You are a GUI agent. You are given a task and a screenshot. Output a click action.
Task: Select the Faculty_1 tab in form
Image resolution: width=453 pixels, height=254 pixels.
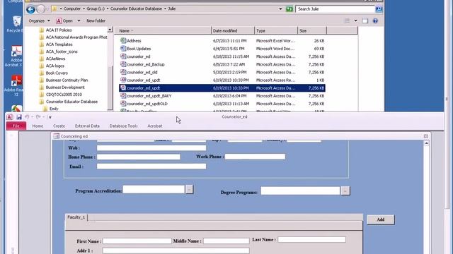click(x=76, y=217)
